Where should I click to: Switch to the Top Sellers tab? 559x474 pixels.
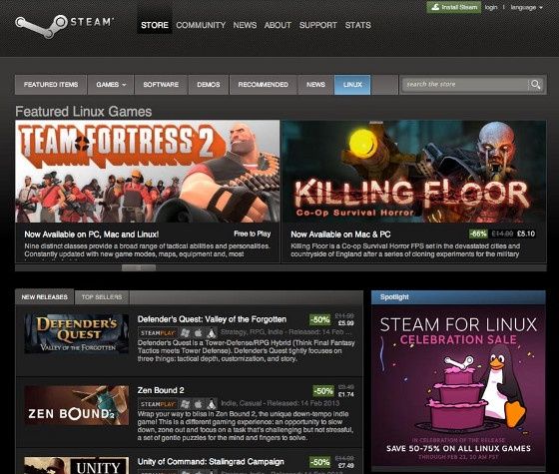click(x=102, y=297)
